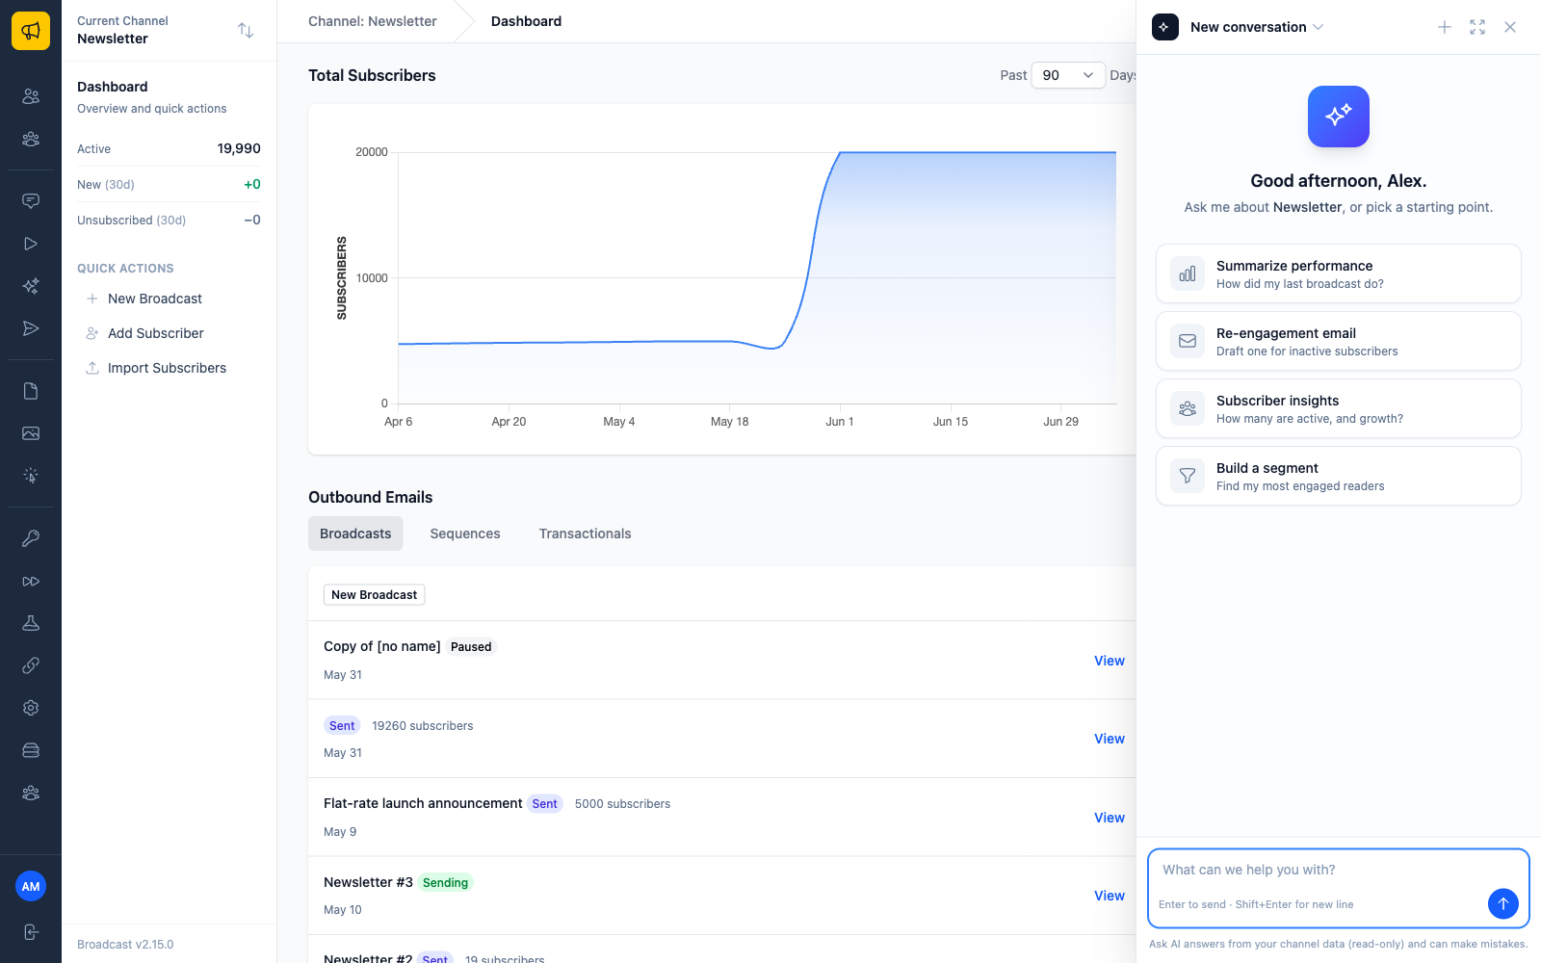Viewport: 1541px width, 963px height.
Task: Switch the current channel using the arrows icon
Action: (246, 31)
